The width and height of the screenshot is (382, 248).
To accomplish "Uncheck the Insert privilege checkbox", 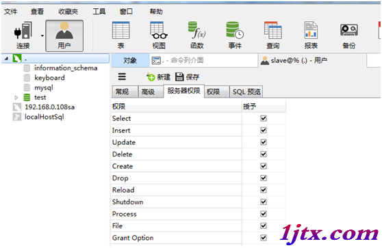I will [x=264, y=130].
